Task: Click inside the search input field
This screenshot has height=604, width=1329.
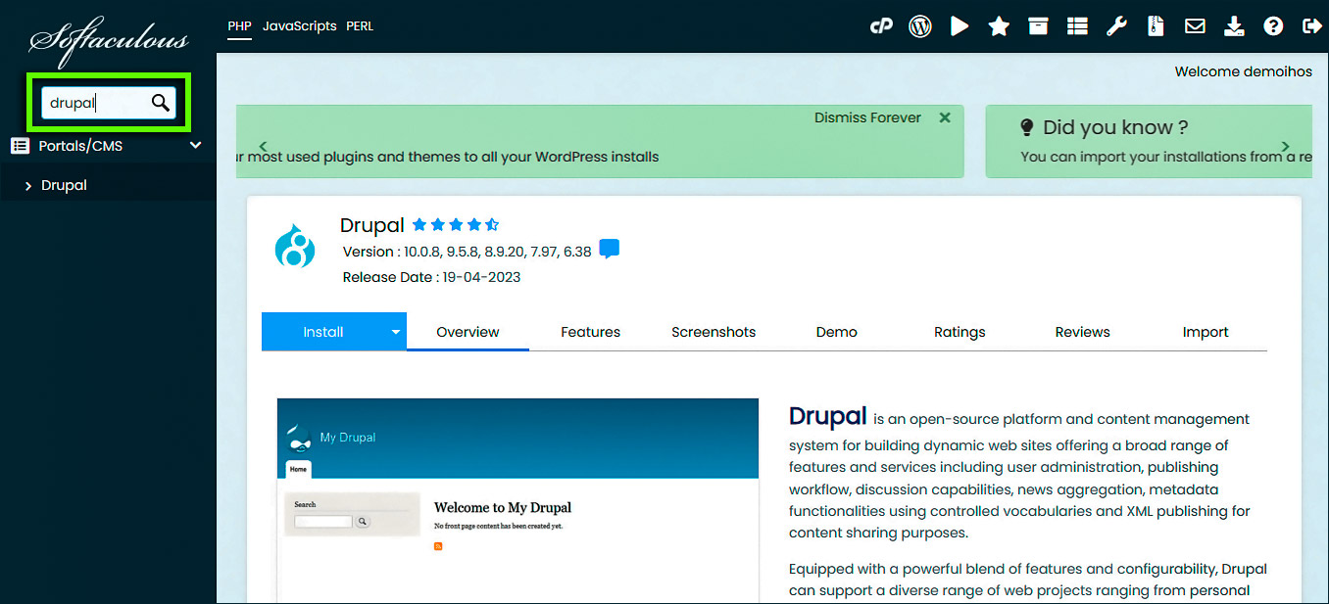Action: click(98, 102)
